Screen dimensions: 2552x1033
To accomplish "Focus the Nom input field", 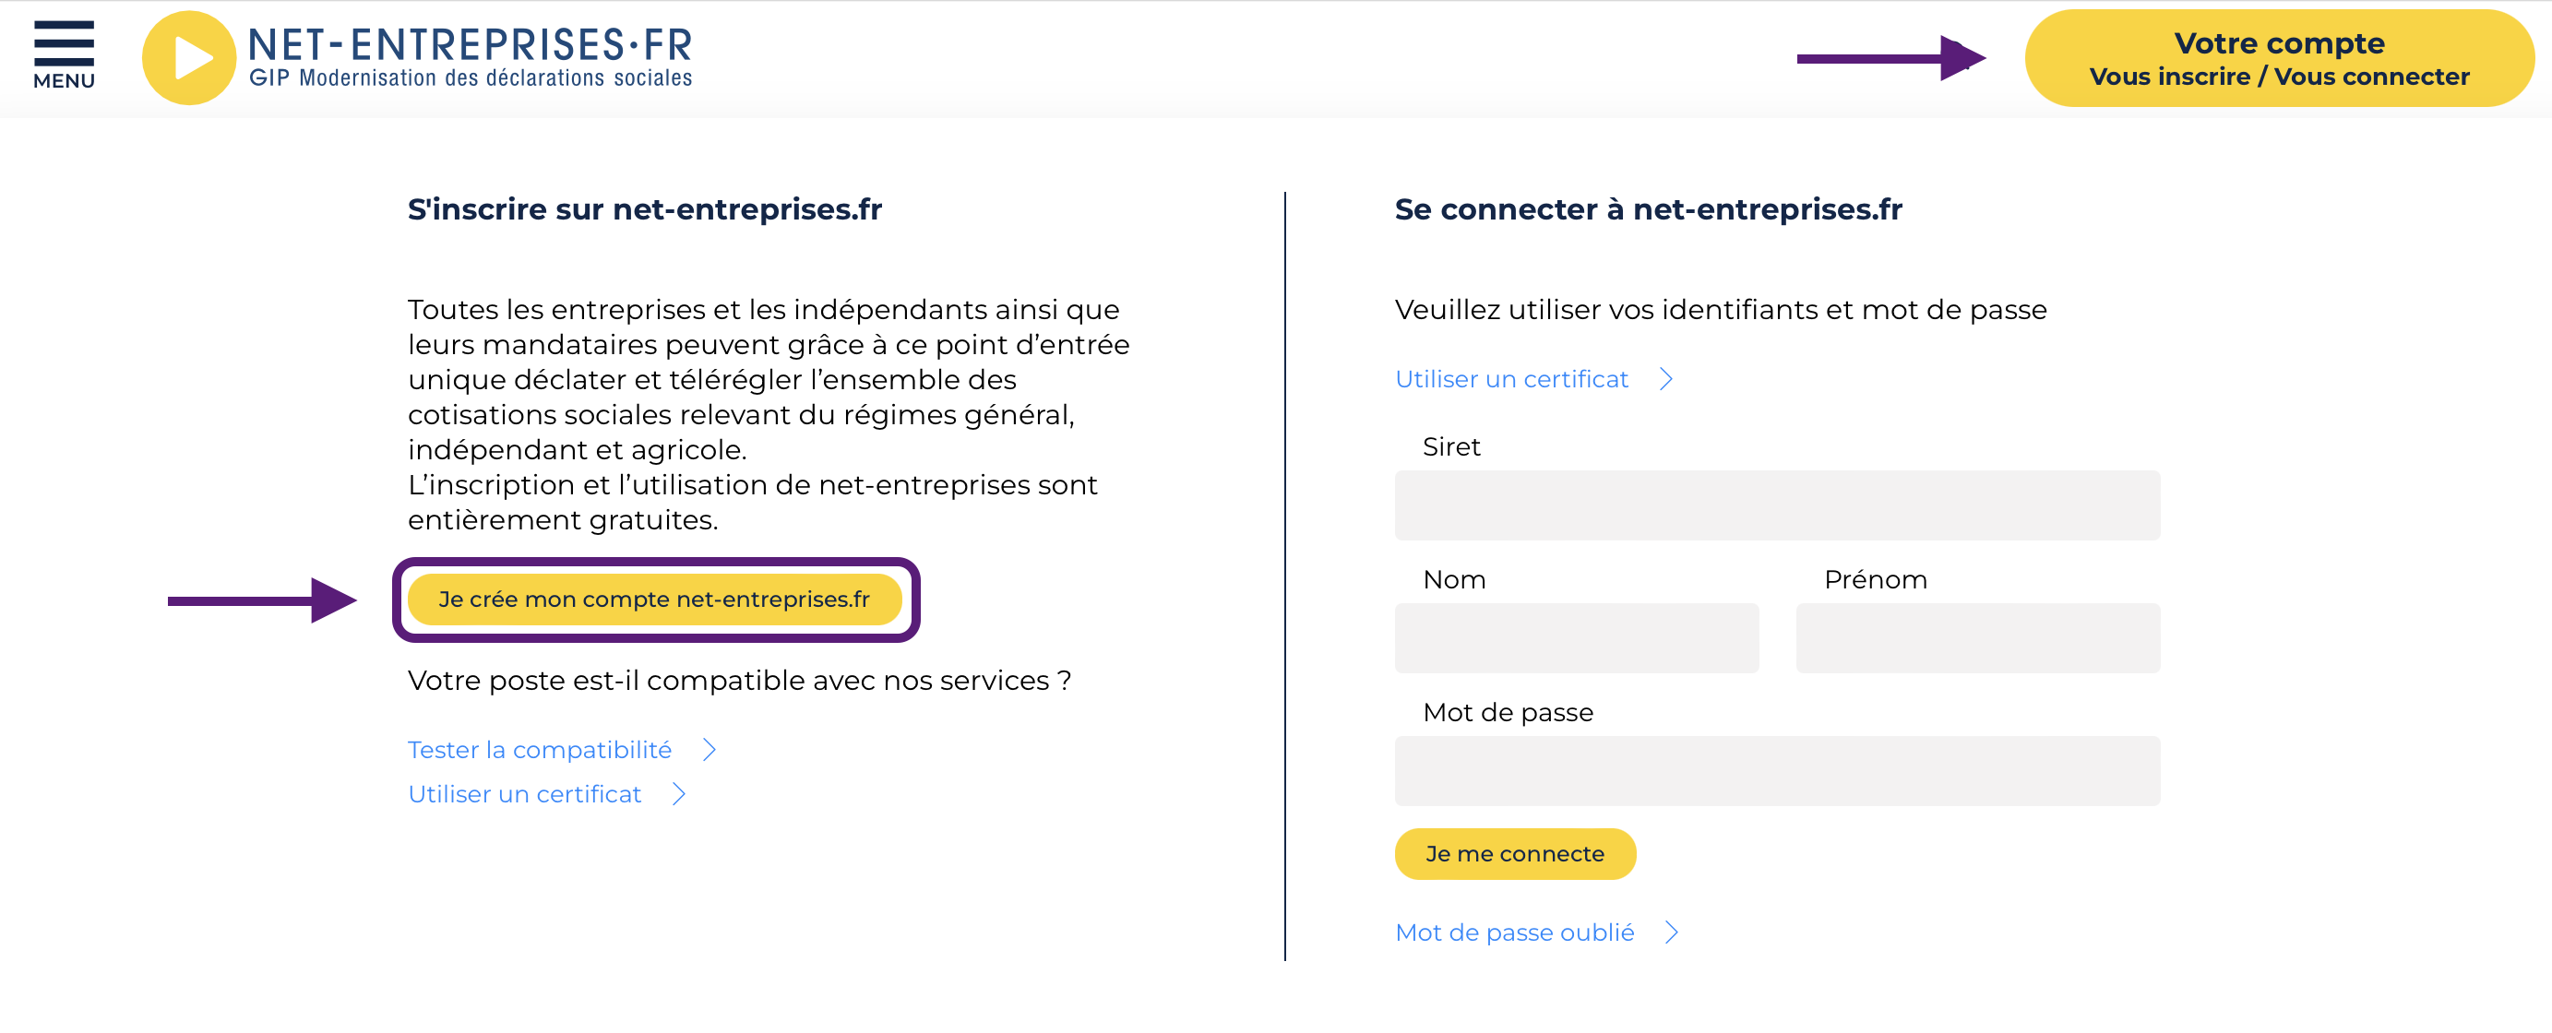I will coord(1576,638).
